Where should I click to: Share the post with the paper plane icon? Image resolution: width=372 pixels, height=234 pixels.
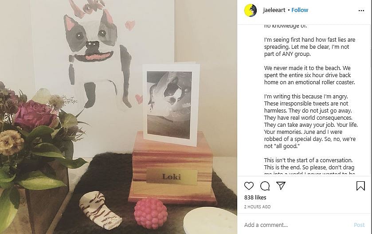tap(281, 186)
